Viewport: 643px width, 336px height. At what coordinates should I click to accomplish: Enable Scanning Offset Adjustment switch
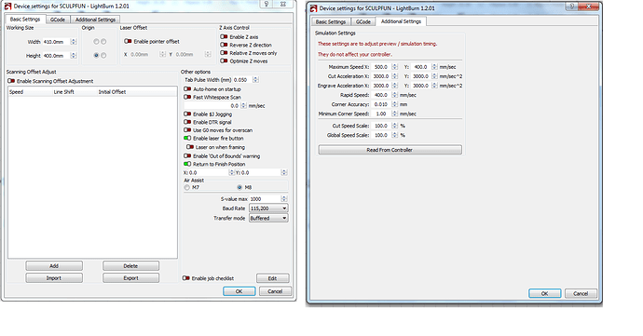11,81
